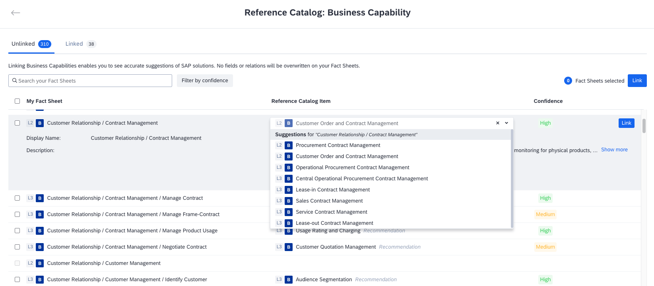Click the search magnifier icon
This screenshot has width=654, height=286.
click(x=15, y=81)
